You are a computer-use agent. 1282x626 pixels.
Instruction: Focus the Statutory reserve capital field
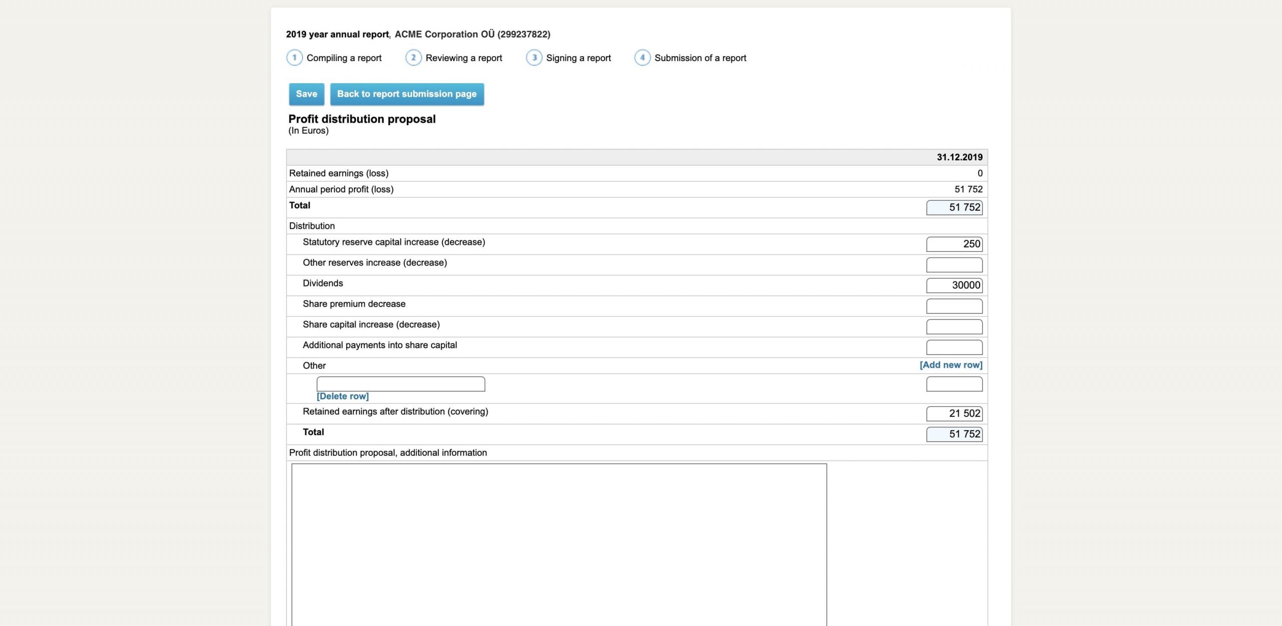[954, 244]
